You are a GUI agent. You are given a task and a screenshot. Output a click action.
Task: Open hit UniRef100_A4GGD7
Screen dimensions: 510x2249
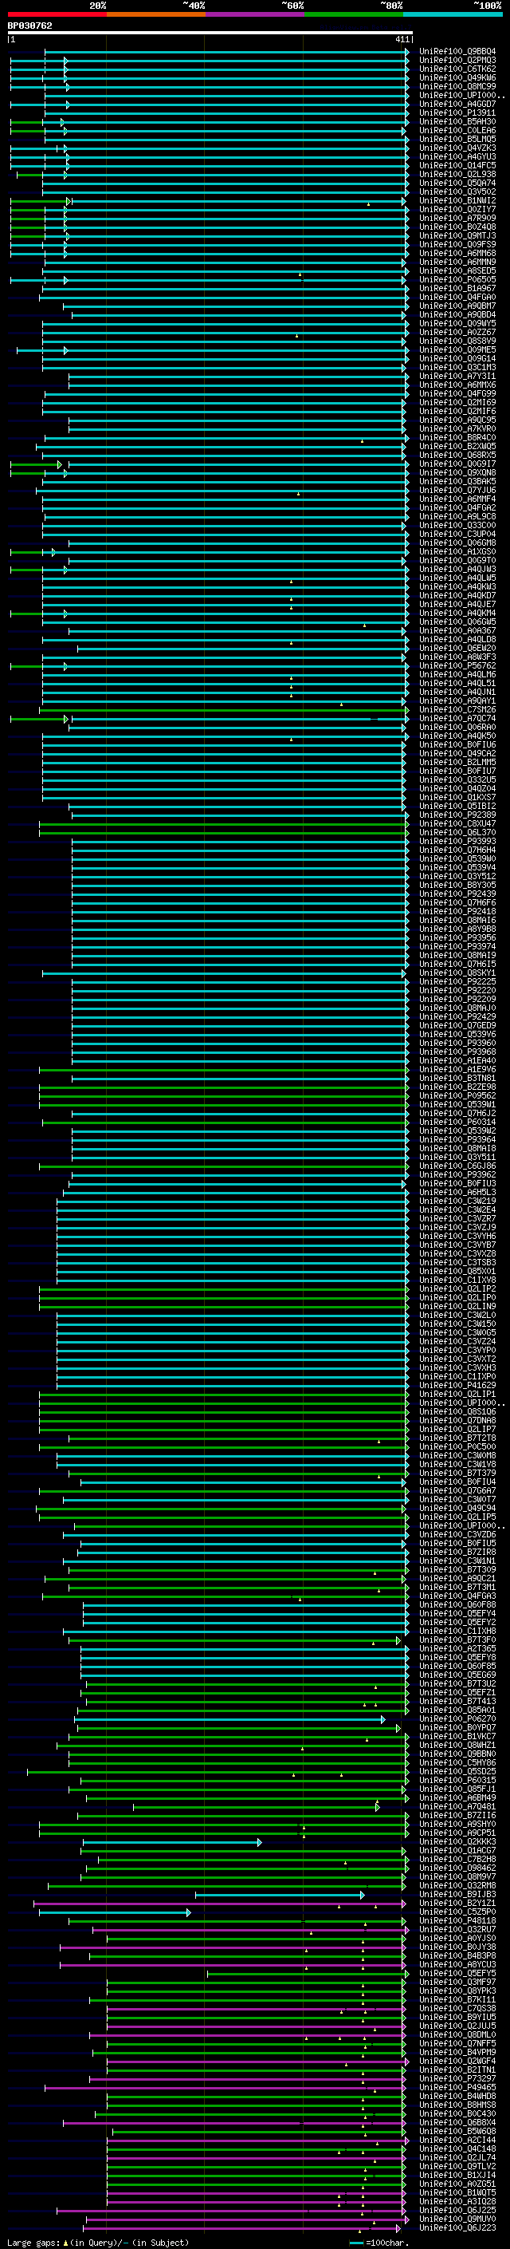pyautogui.click(x=457, y=104)
